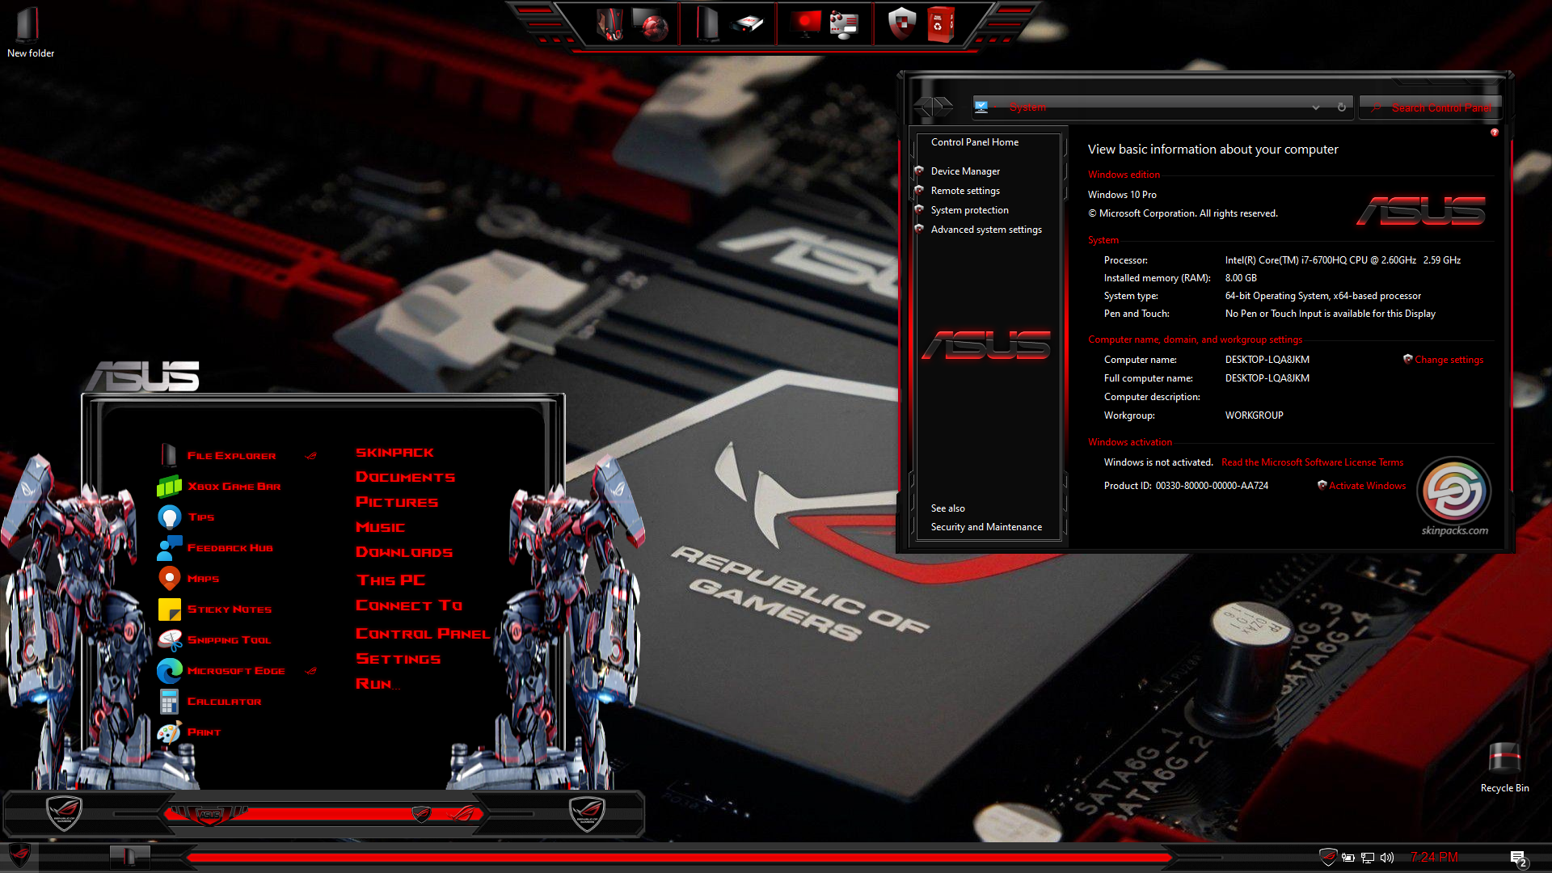This screenshot has height=873, width=1552.
Task: Click Activate Windows link
Action: (x=1367, y=486)
